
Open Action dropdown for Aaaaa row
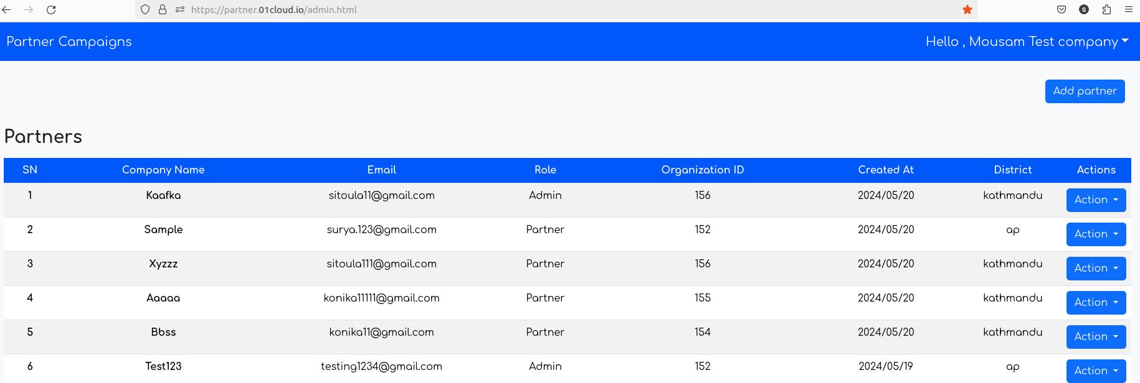pos(1096,303)
